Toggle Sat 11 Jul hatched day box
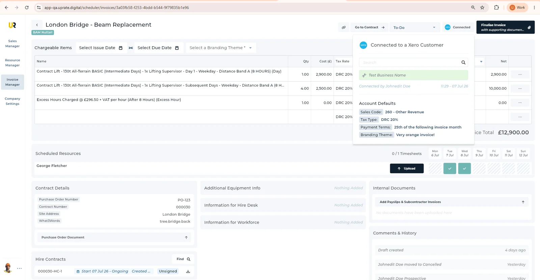This screenshot has height=280, width=540. click(x=509, y=168)
